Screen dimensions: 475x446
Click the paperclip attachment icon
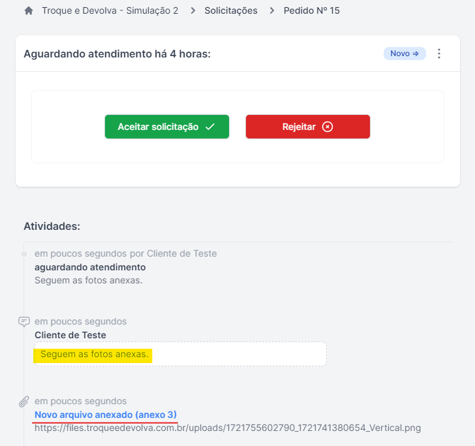click(24, 402)
